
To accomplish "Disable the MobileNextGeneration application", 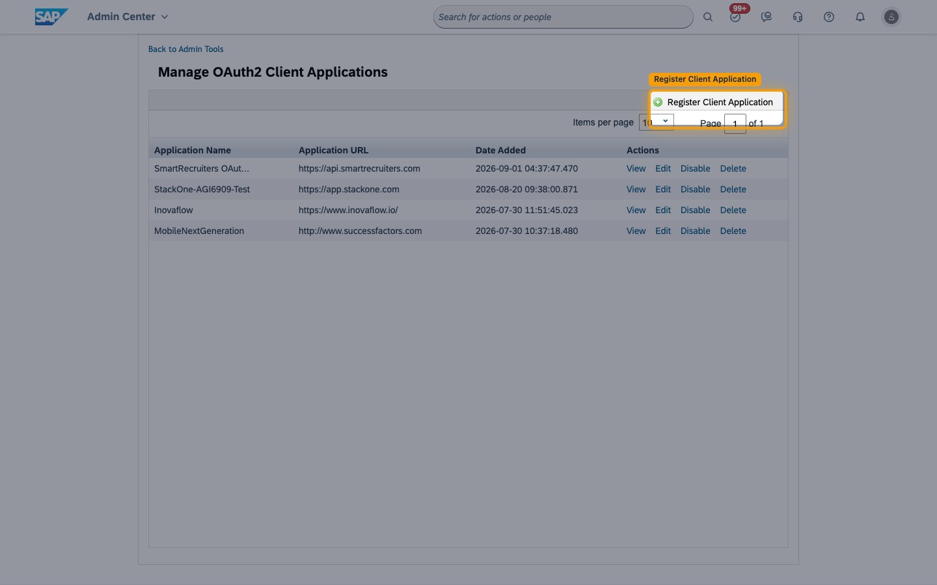I will click(x=696, y=231).
